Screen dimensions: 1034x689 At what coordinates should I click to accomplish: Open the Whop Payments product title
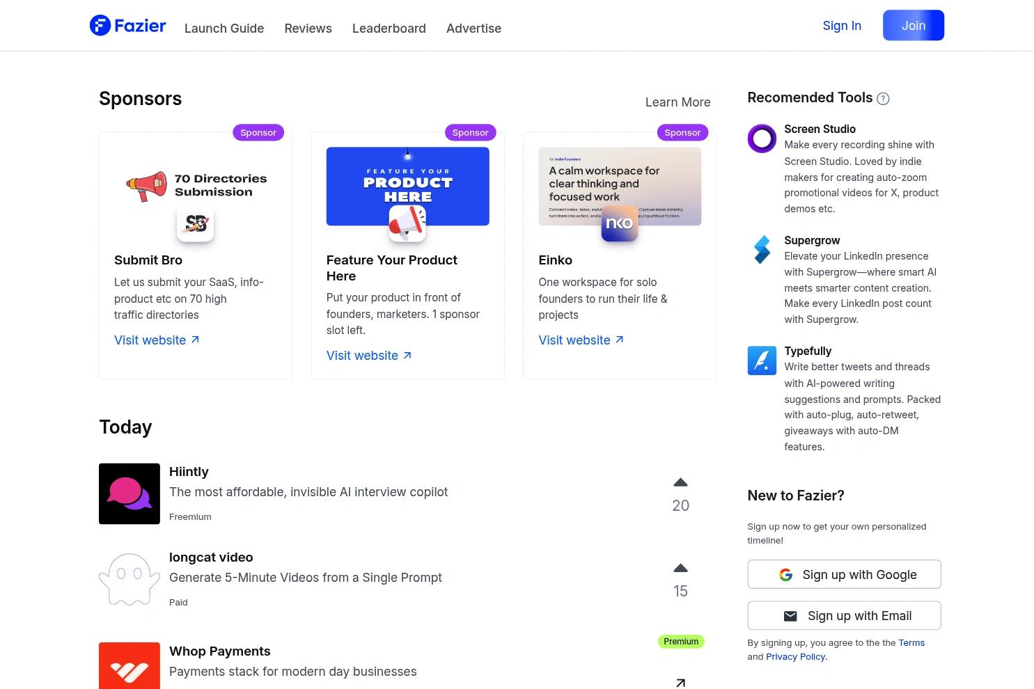click(220, 651)
